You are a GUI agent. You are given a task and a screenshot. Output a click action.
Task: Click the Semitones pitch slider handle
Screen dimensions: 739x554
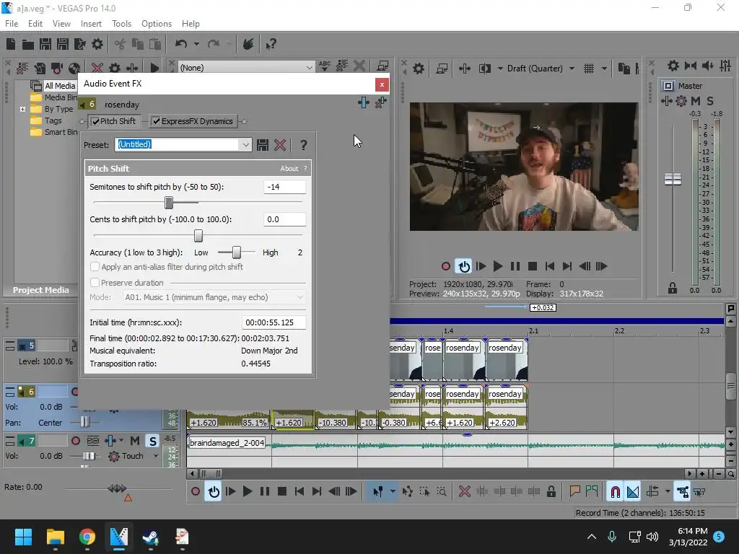coord(169,203)
